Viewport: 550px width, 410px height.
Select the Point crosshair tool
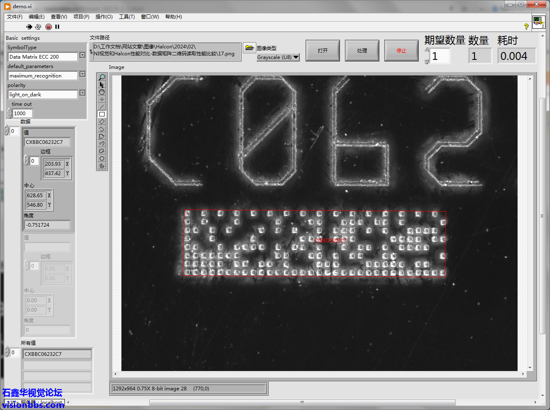pyautogui.click(x=102, y=99)
